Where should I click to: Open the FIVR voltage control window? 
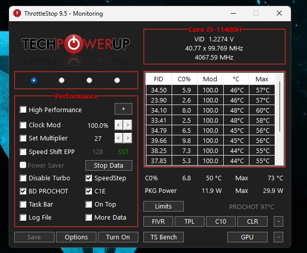pyautogui.click(x=158, y=222)
